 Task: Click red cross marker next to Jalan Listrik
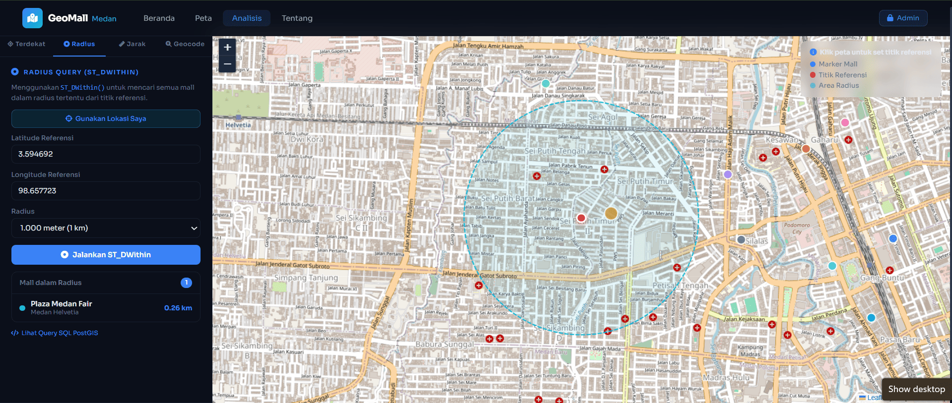[831, 331]
